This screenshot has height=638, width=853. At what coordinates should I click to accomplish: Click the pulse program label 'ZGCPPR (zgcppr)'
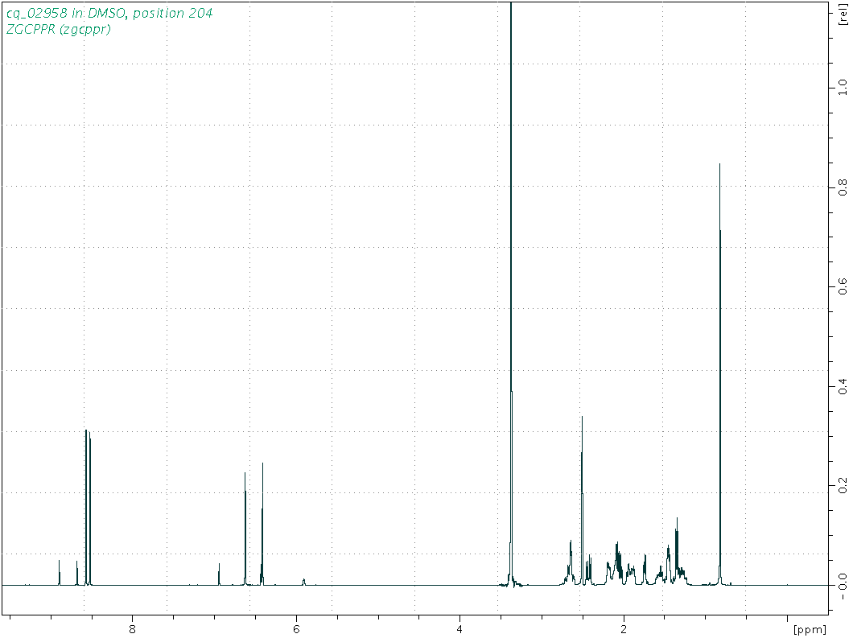pyautogui.click(x=58, y=30)
